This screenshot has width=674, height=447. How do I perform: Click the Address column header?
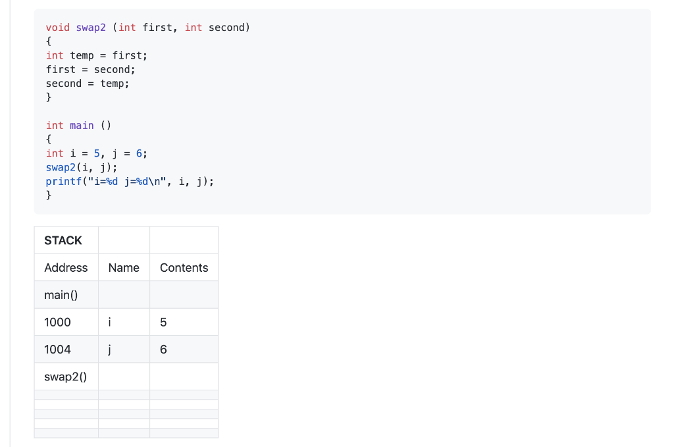pos(66,268)
